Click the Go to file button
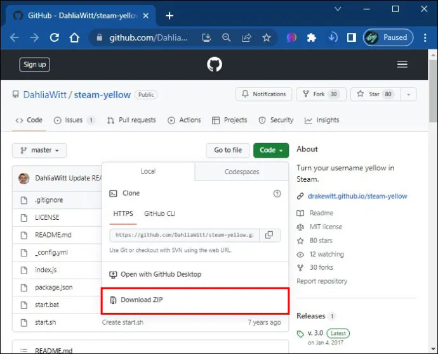 point(228,150)
